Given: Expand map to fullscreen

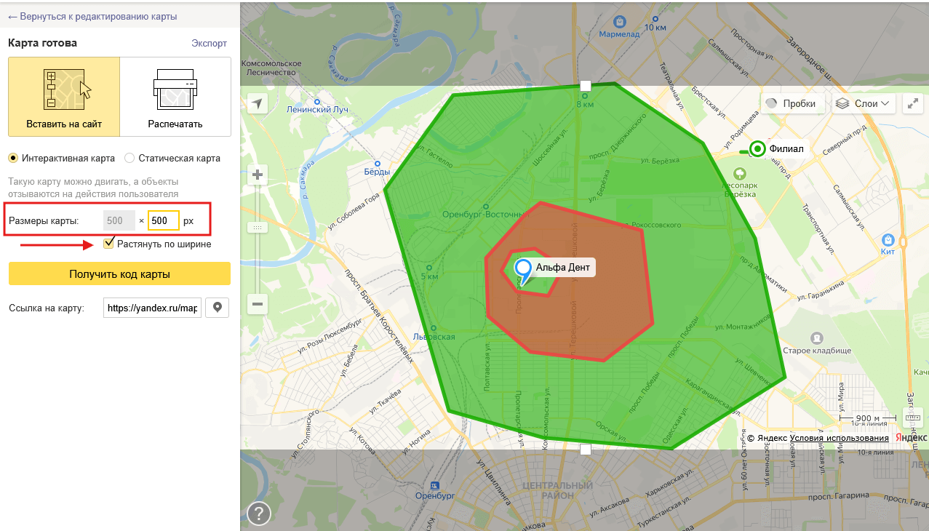Looking at the screenshot, I should (x=912, y=103).
